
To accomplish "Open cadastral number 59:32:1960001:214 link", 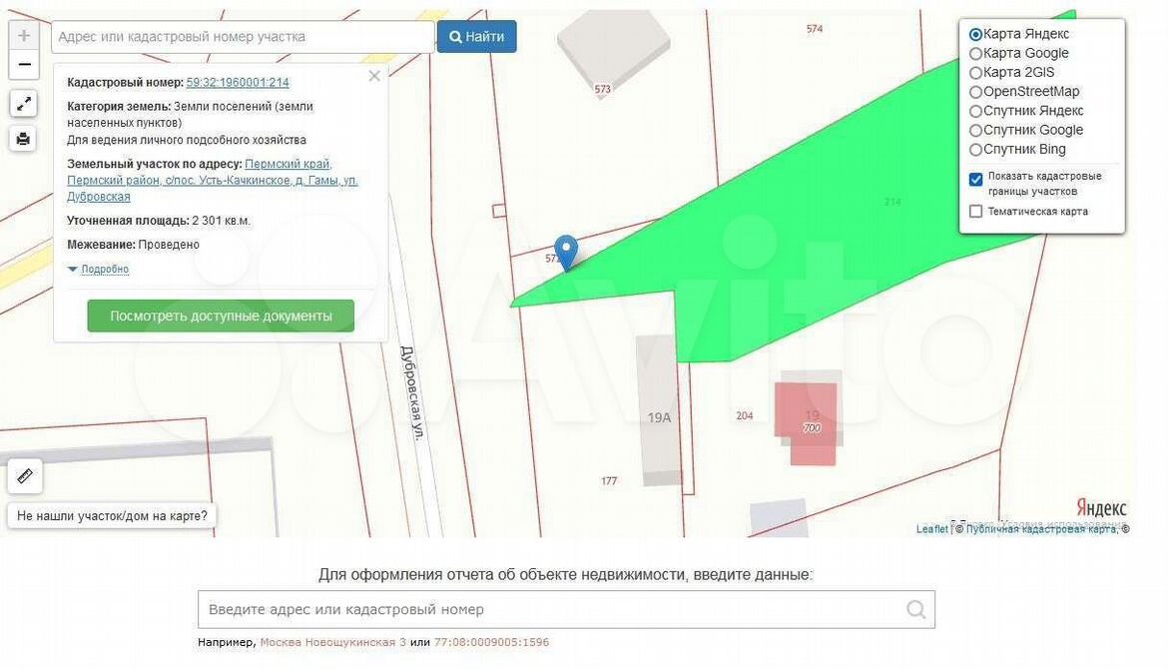I will (x=238, y=83).
